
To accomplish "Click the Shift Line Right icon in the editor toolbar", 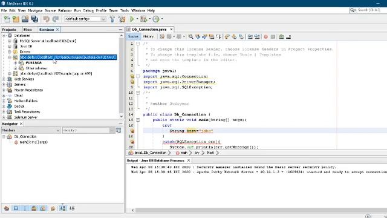I will click(x=257, y=36).
